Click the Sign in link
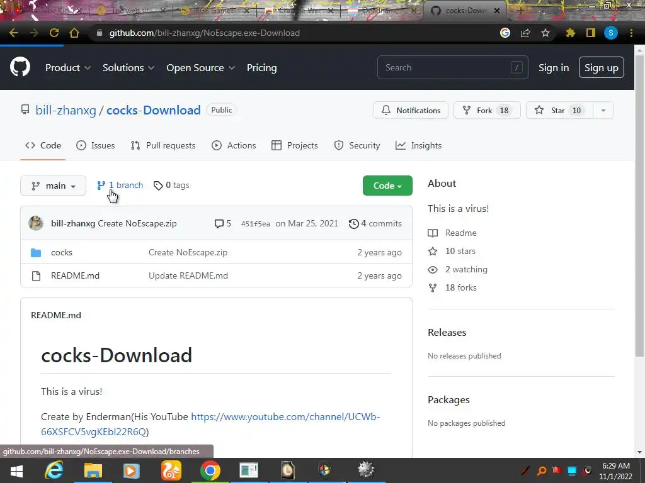 tap(554, 68)
